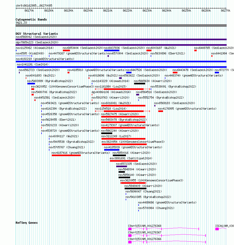Open nsv6564516 (Sedlazeck2020) label
Image resolution: width=234 pixels, height=245 pixels.
tap(156, 92)
